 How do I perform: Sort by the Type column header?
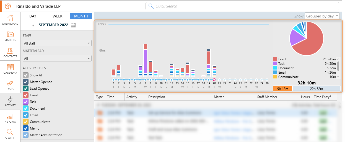(x=99, y=97)
